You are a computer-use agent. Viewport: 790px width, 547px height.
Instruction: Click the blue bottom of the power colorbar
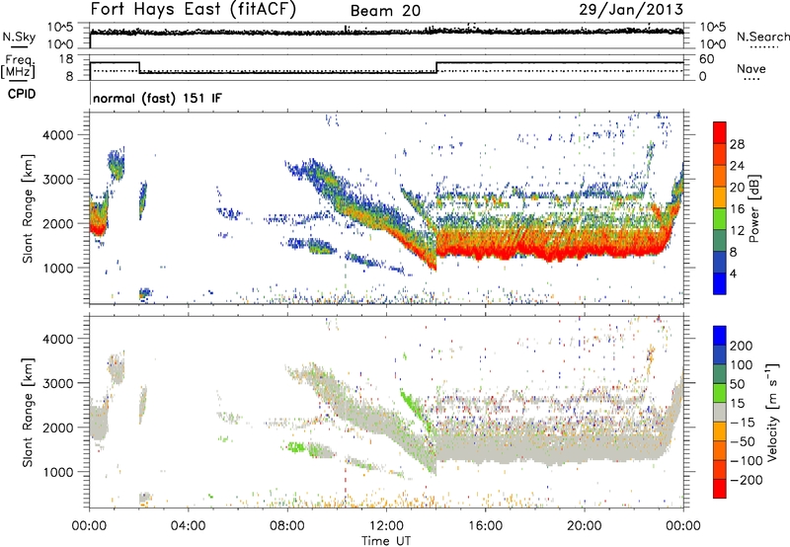720,283
